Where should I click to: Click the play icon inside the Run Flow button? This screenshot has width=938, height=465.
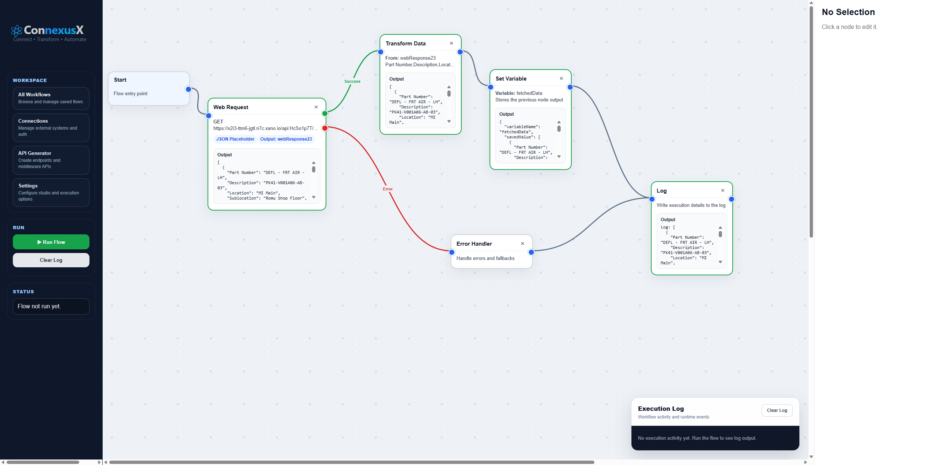tap(39, 242)
